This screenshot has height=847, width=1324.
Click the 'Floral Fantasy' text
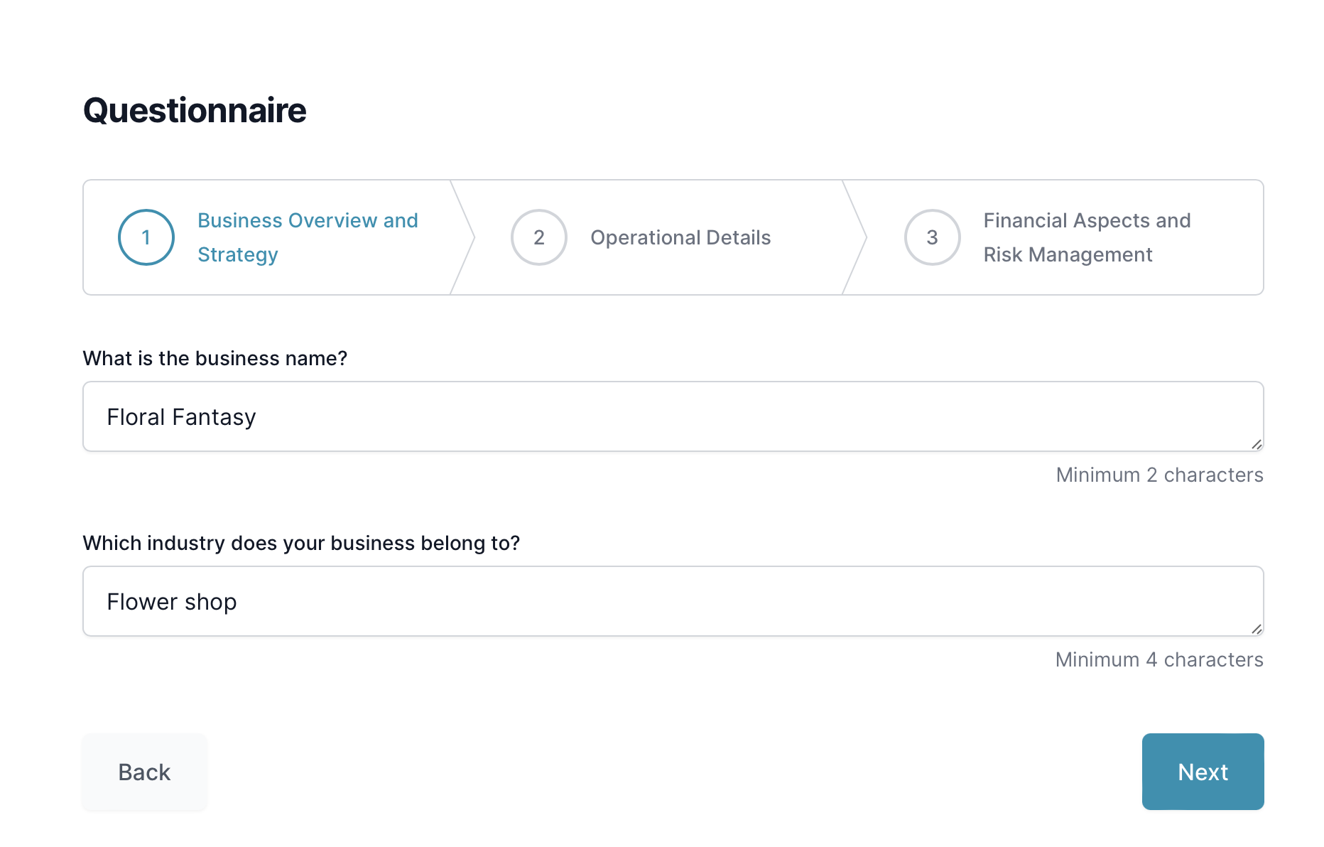181,417
